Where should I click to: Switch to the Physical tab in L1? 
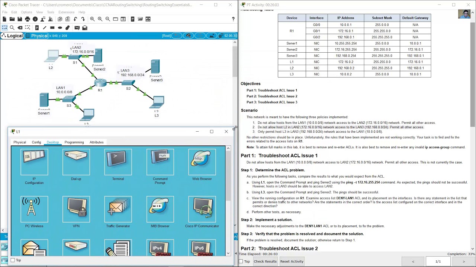pos(20,142)
